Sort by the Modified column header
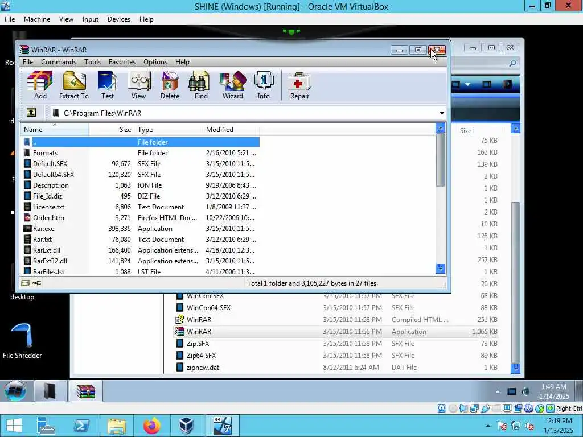The width and height of the screenshot is (583, 437). [231, 129]
